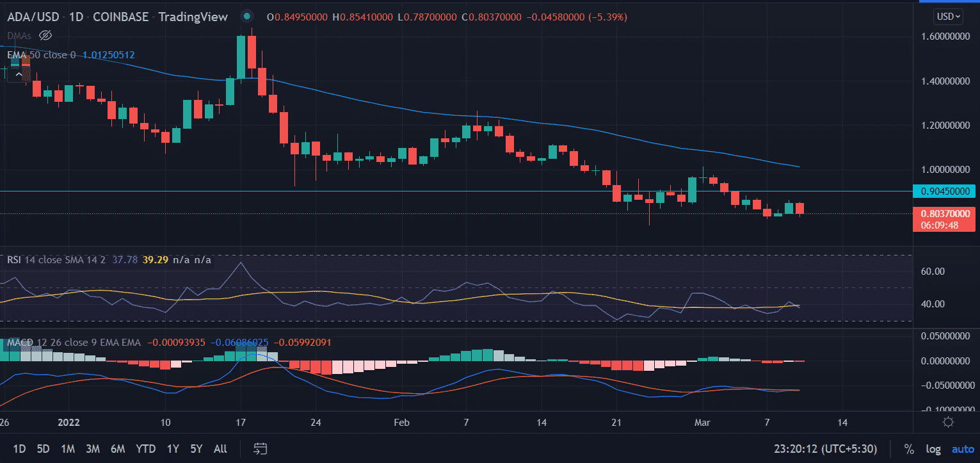The height and width of the screenshot is (463, 980).
Task: Toggle percent scale mode
Action: (908, 449)
